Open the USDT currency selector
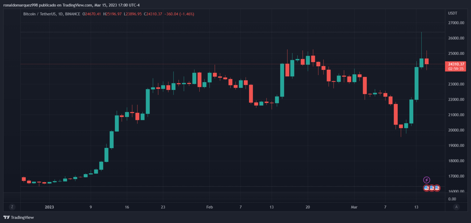Image resolution: width=471 pixels, height=223 pixels. pos(453,13)
